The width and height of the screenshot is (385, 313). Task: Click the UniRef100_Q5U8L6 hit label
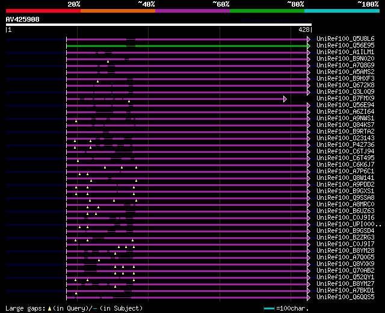click(x=345, y=39)
